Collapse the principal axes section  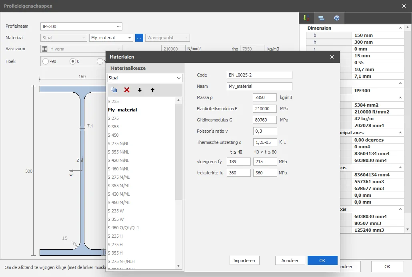400,132
